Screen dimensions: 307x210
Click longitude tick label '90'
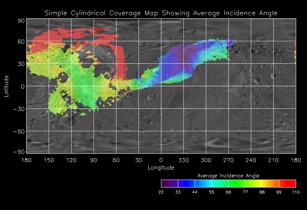point(94,160)
